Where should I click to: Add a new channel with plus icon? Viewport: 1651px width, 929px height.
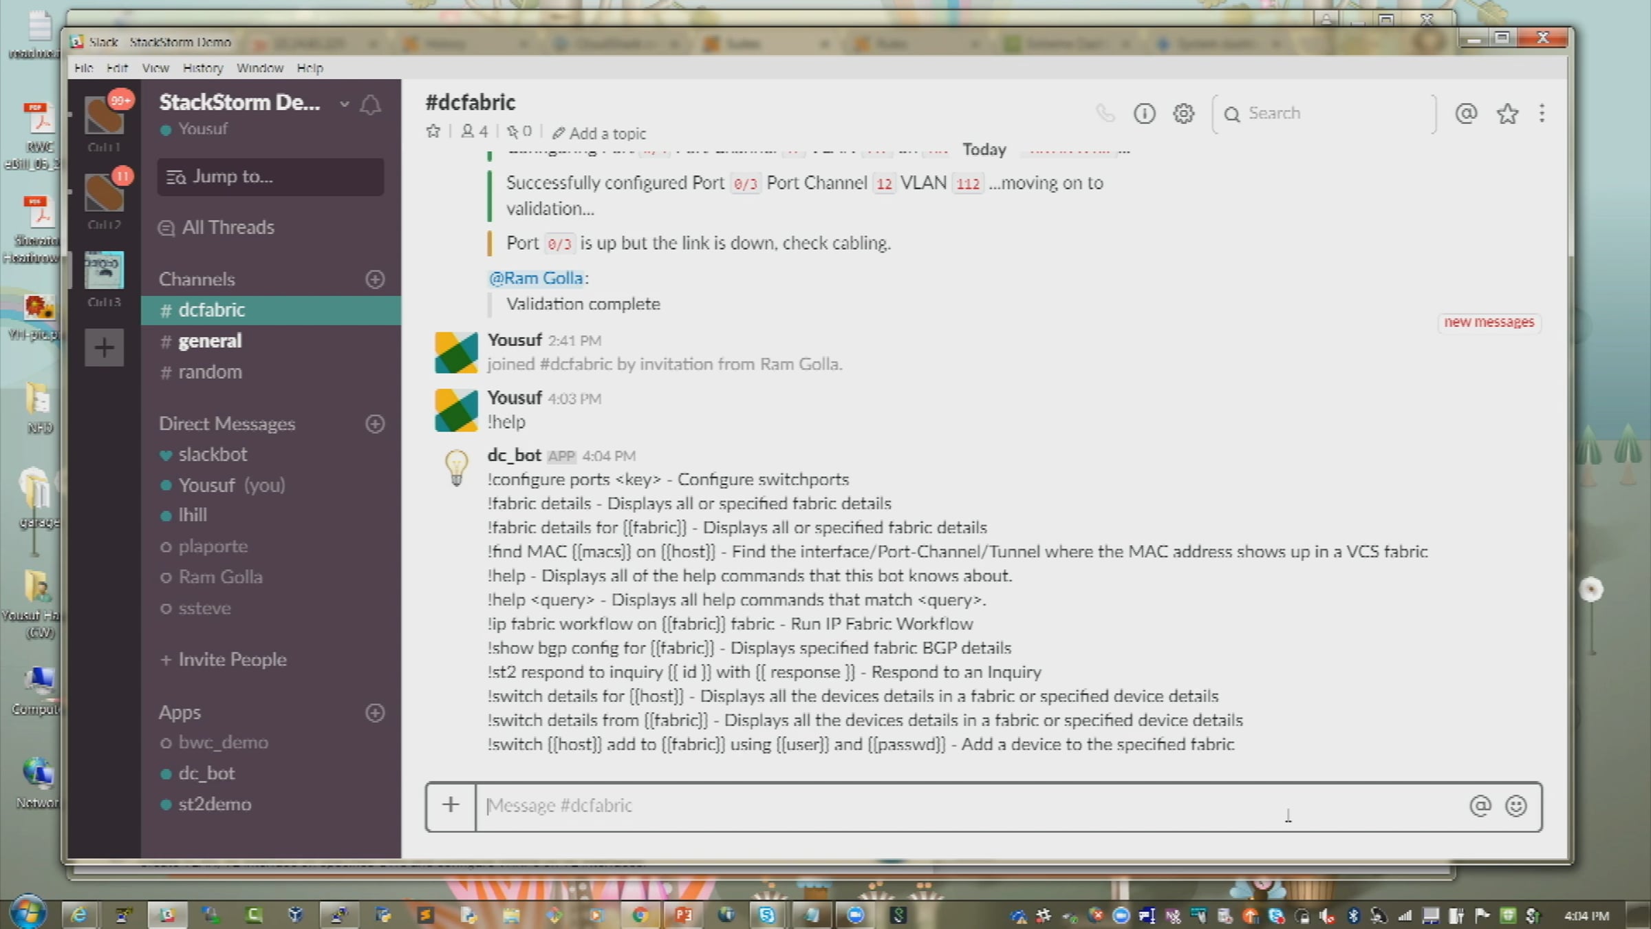point(375,279)
